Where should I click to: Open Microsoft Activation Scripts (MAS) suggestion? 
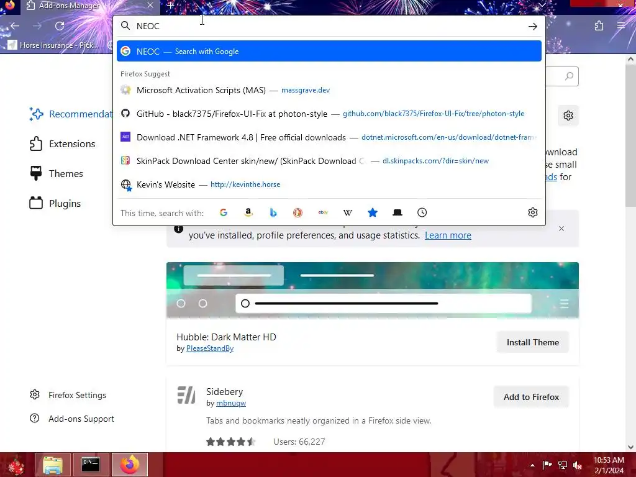pyautogui.click(x=329, y=90)
